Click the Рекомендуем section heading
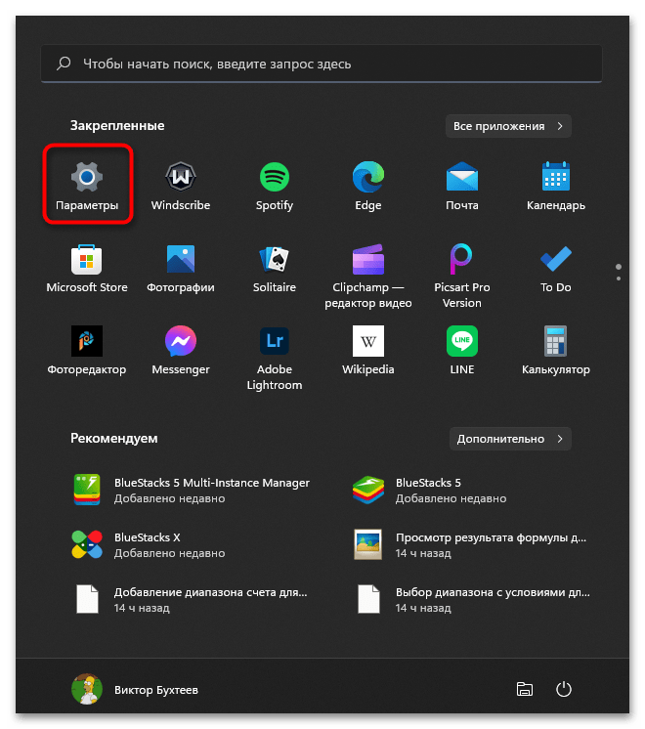 click(x=114, y=438)
